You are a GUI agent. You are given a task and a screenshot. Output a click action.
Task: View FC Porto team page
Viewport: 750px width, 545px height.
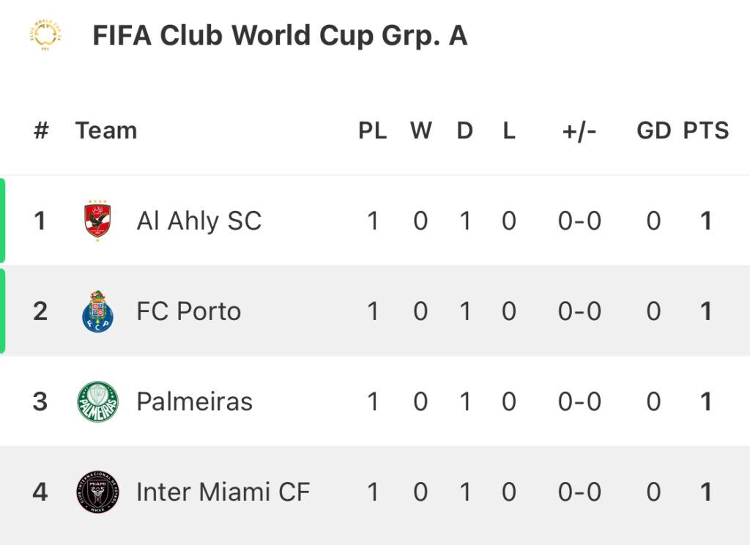188,311
